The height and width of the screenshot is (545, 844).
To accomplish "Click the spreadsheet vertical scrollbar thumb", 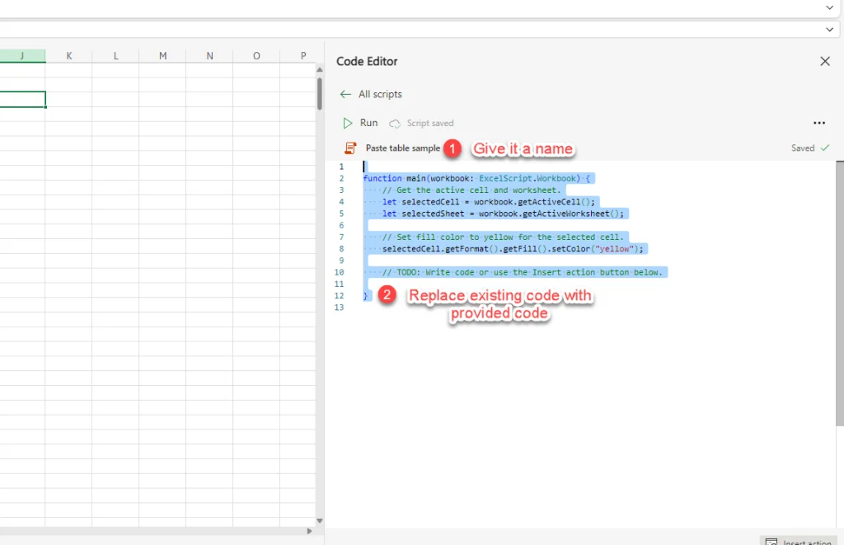I will (x=320, y=94).
